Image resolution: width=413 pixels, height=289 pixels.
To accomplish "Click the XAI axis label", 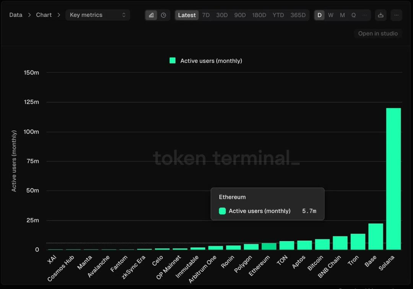I will pyautogui.click(x=52, y=260).
